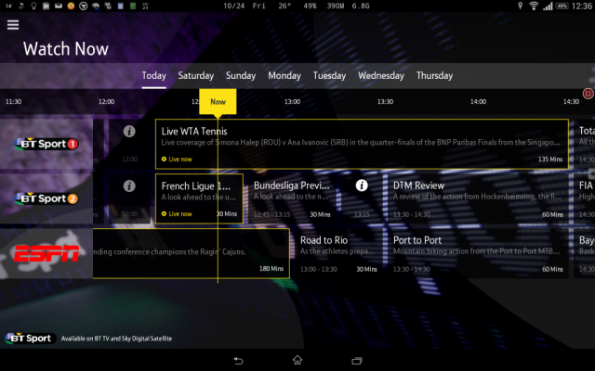Image resolution: width=595 pixels, height=371 pixels.
Task: Tap the battery indicator in status bar
Action: 562,6
